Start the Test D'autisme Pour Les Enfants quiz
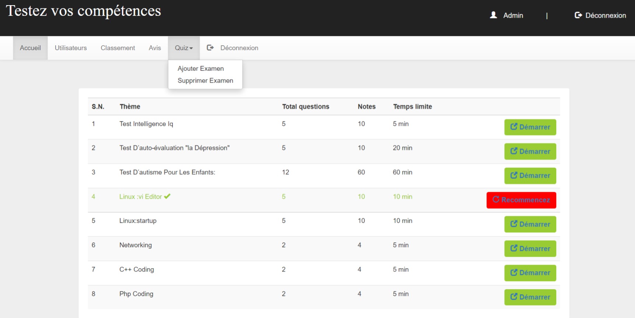Screen dimensions: 635x318 pos(530,176)
